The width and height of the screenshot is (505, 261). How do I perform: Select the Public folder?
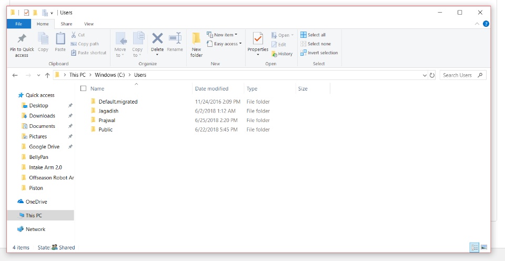106,129
